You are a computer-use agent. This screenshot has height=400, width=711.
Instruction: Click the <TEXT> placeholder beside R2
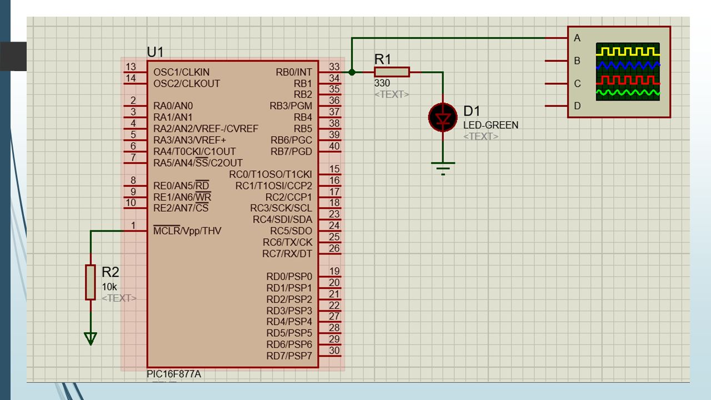tap(119, 298)
